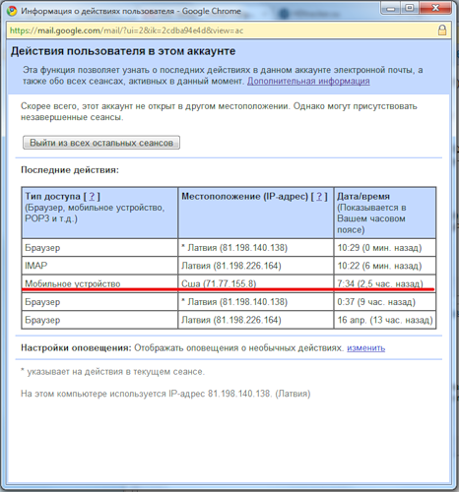Select the 'Сша (71.77.155.8)' location cell
Viewport: 459px width, 492px height.
[256, 283]
